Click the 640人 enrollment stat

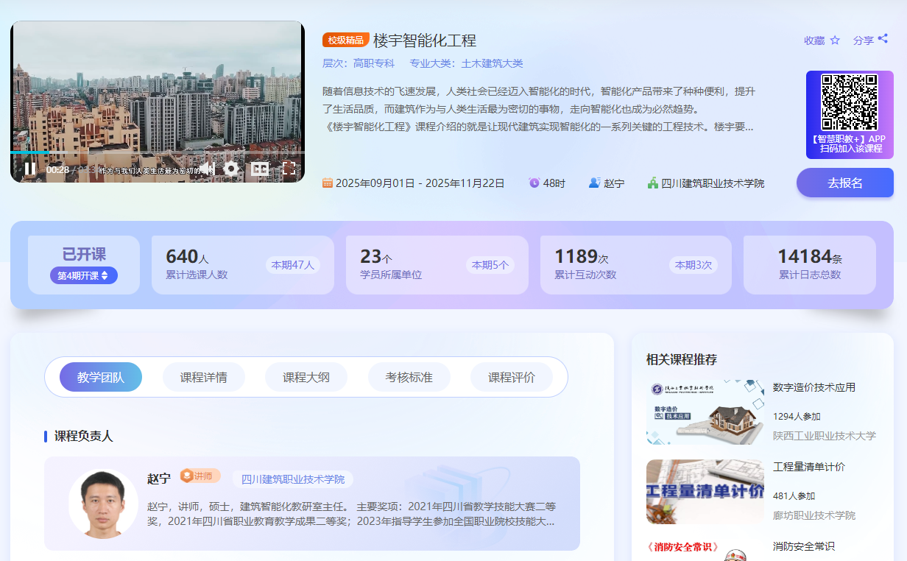(188, 256)
